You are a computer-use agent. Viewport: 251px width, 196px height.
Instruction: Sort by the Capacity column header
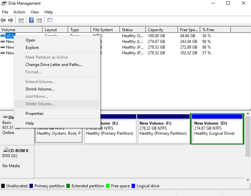162,30
